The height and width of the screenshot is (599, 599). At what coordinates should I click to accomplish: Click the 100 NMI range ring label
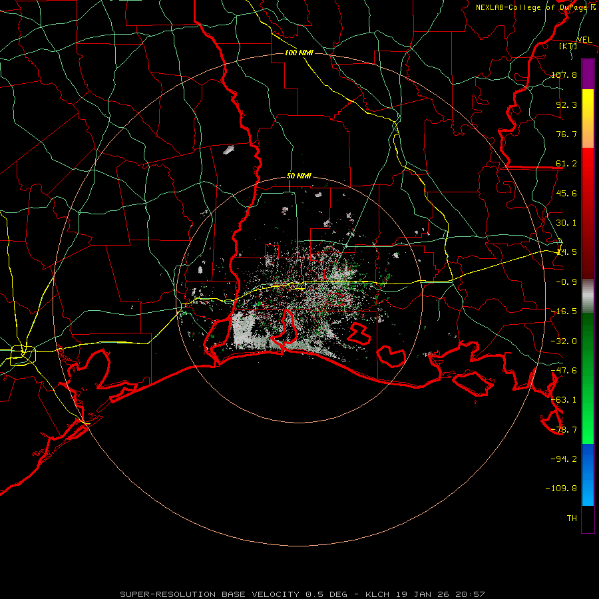click(299, 53)
